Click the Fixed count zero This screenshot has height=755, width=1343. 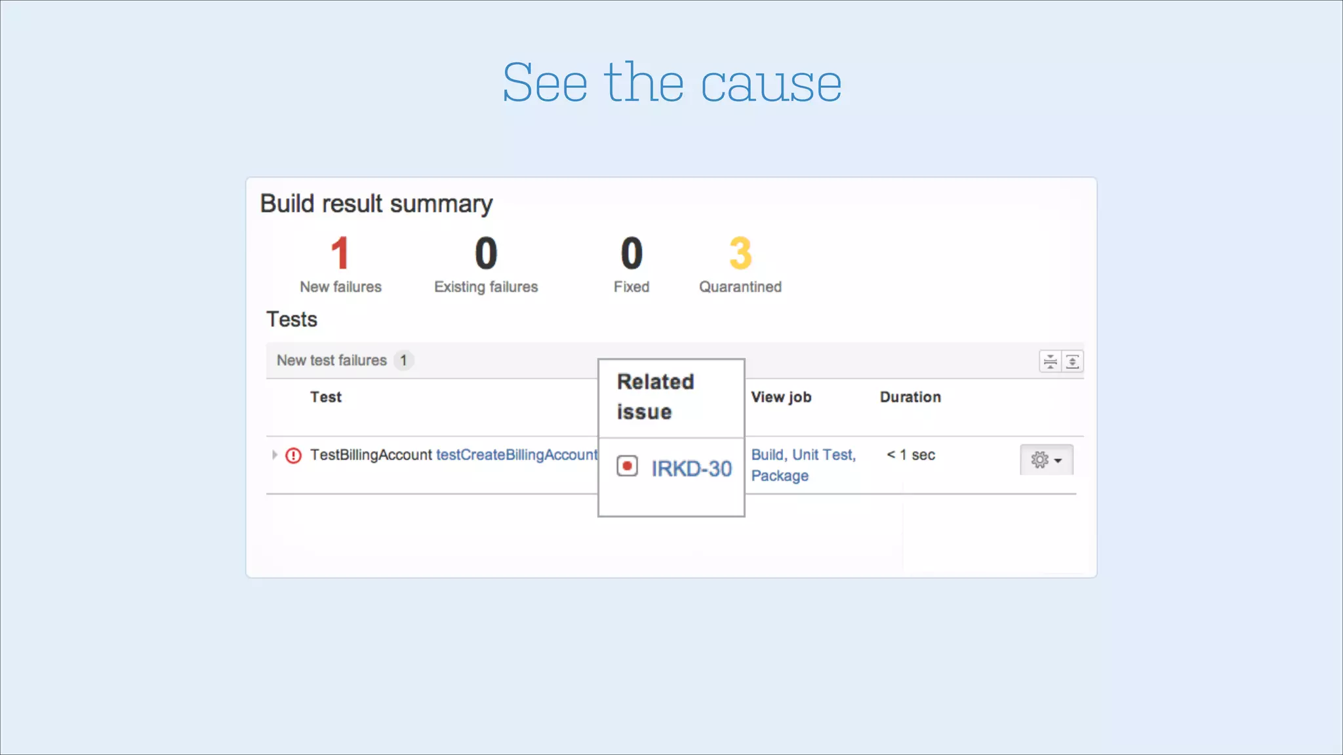(631, 254)
